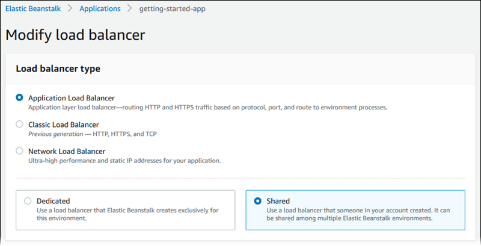481x246 pixels.
Task: Click the Load balancer type section header
Action: tap(58, 69)
